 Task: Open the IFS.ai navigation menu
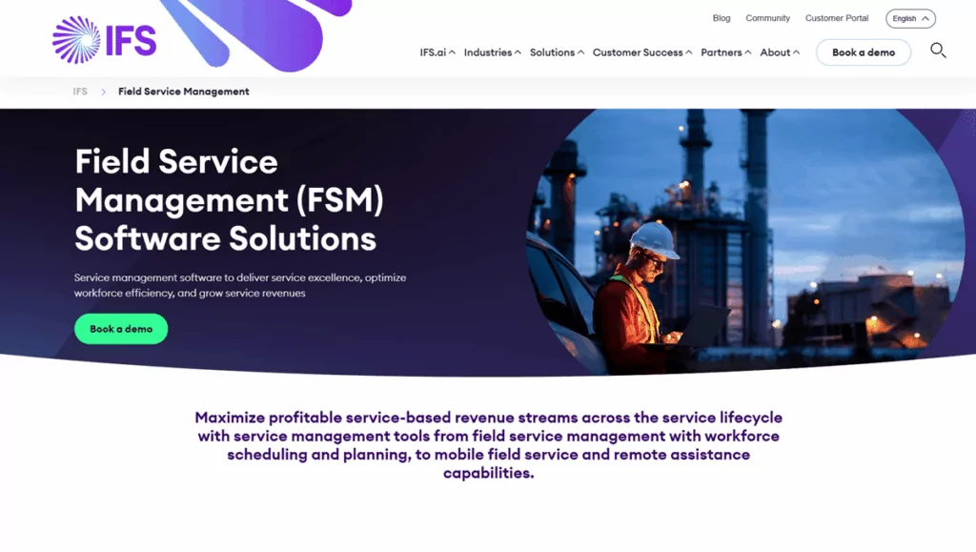434,52
